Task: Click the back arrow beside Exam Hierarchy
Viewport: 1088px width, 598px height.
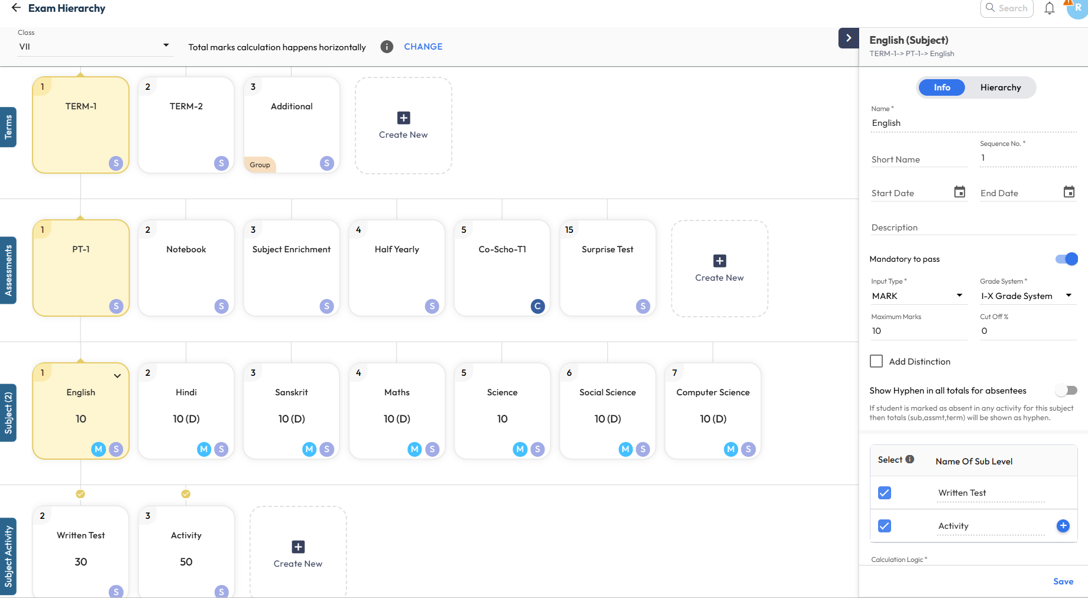Action: (16, 8)
